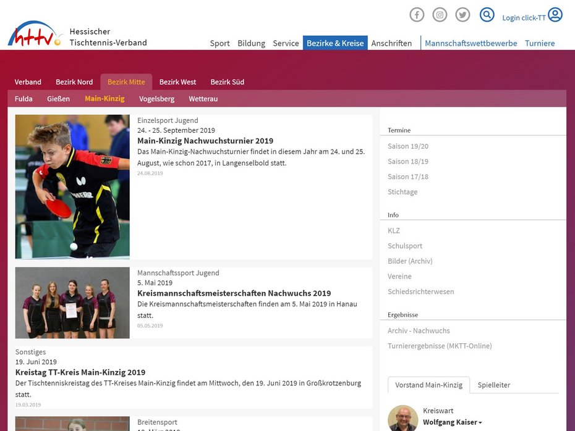Open the Twitter social icon
The image size is (575, 431).
(x=462, y=15)
